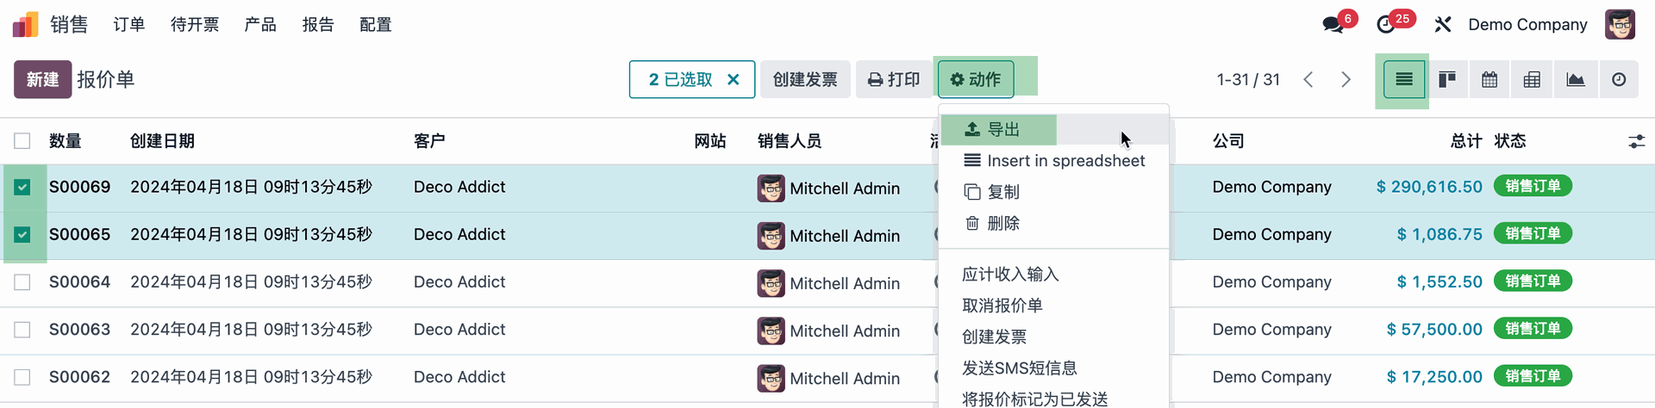Expand the 配置 configuration menu
1655x408 pixels.
click(376, 25)
